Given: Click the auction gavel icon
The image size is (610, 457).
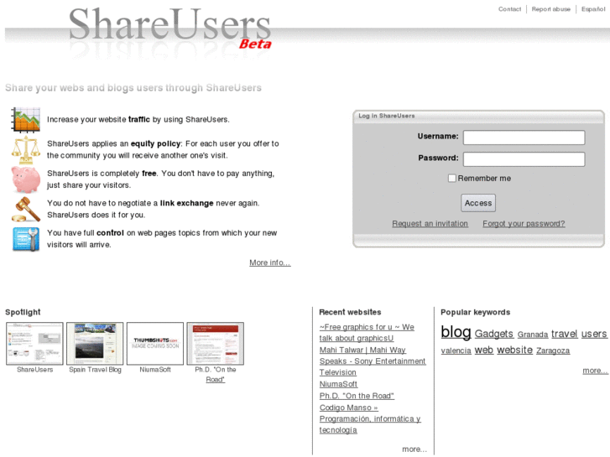Looking at the screenshot, I should [26, 210].
